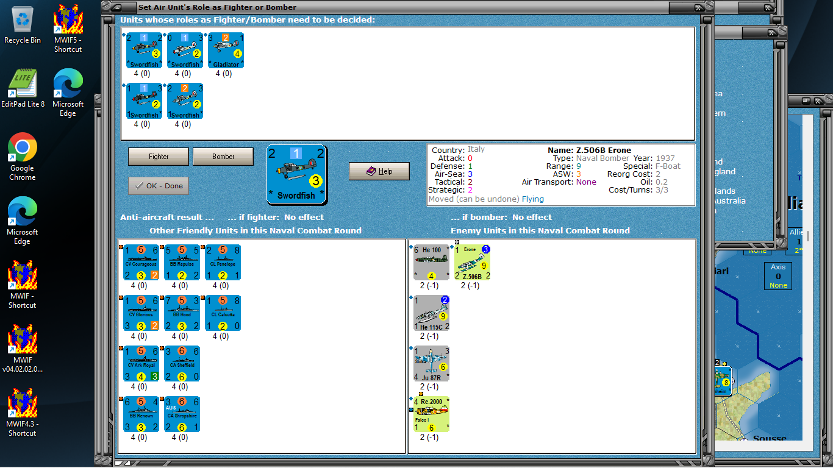Click the CA Shropshire cruiser counter
Image resolution: width=833 pixels, height=468 pixels.
(182, 414)
